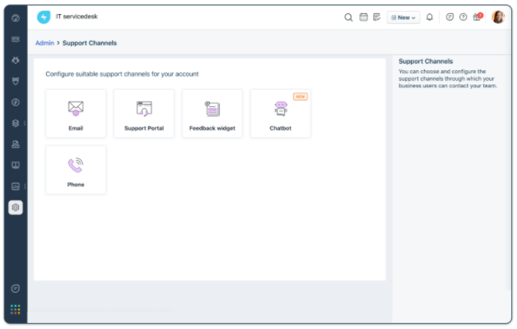The width and height of the screenshot is (517, 329).
Task: Open the Chatbot channel card
Action: tap(281, 114)
